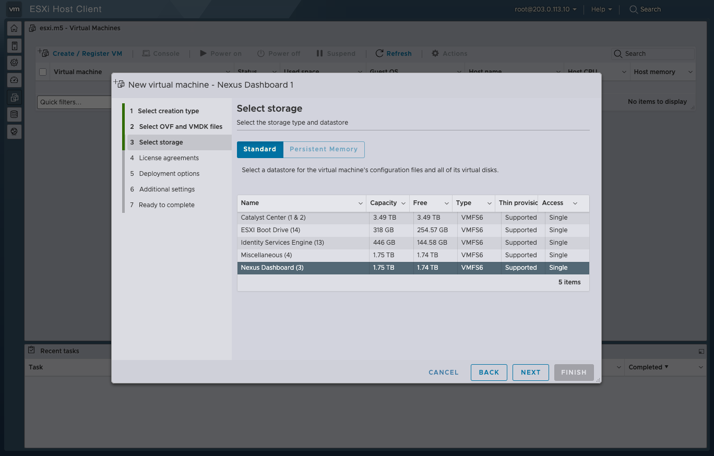Click the CANCEL button
The width and height of the screenshot is (714, 456).
(x=444, y=373)
